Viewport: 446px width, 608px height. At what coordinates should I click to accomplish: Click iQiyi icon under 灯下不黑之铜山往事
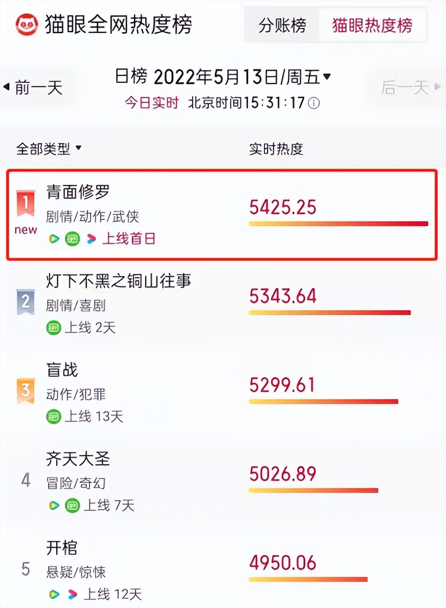pyautogui.click(x=54, y=328)
